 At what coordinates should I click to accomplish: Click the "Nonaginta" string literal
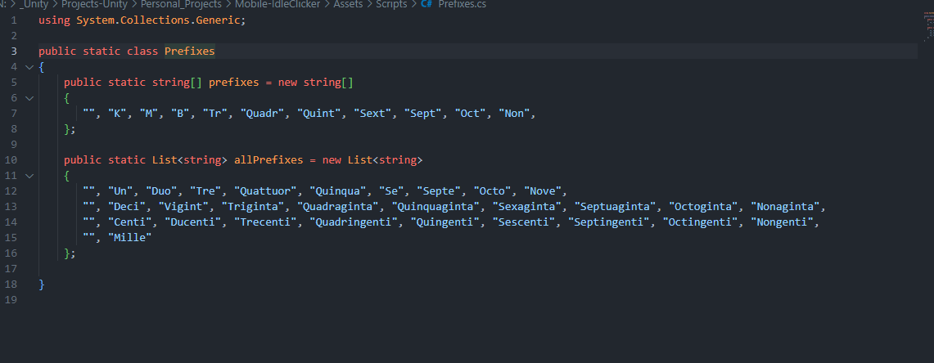click(x=786, y=207)
